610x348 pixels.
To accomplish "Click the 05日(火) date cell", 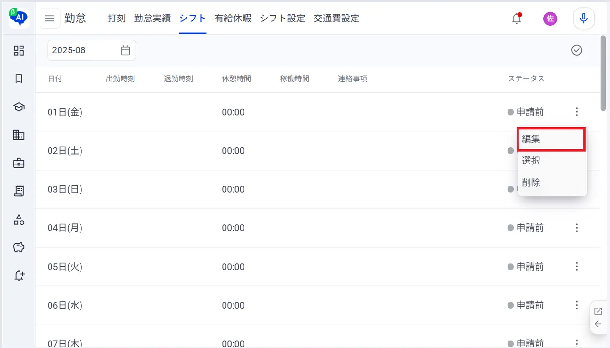I will (x=65, y=267).
